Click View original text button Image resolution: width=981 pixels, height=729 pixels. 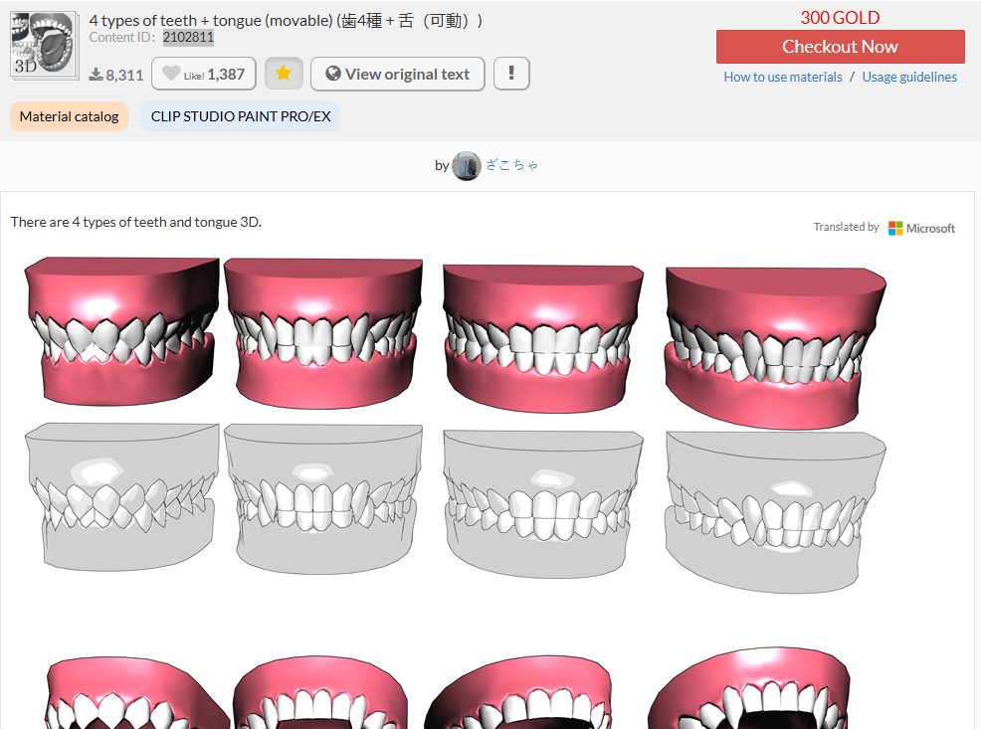[x=397, y=74]
